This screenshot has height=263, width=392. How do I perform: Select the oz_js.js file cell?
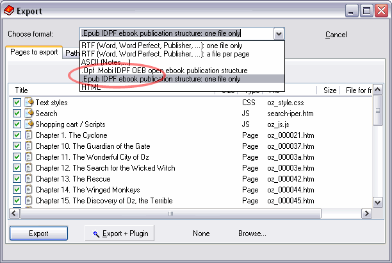[x=278, y=124]
